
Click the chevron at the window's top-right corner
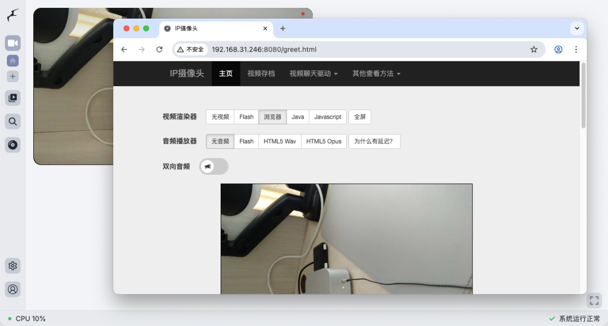pyautogui.click(x=576, y=28)
